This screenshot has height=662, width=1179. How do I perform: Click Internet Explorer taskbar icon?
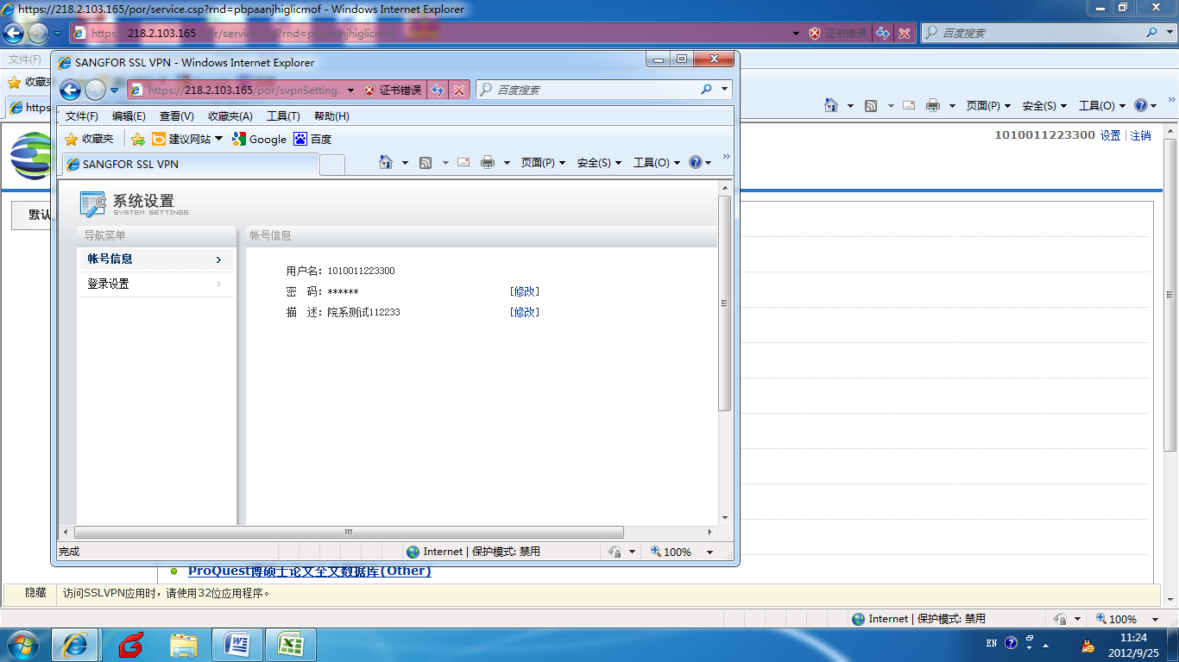click(x=76, y=645)
